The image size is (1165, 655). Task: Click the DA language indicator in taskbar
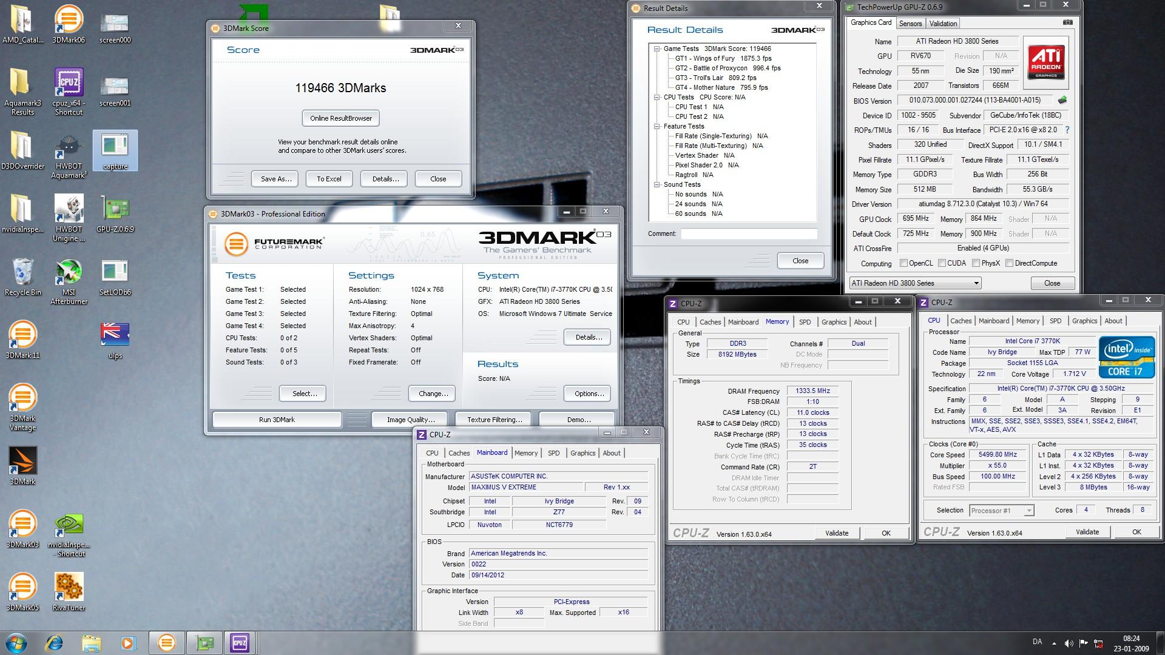(x=1037, y=642)
